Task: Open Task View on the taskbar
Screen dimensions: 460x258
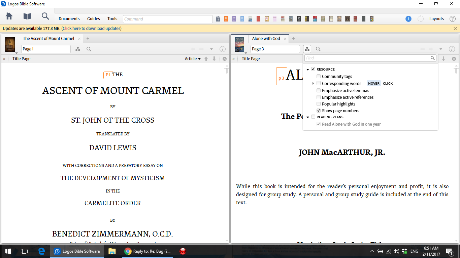Action: (24, 251)
